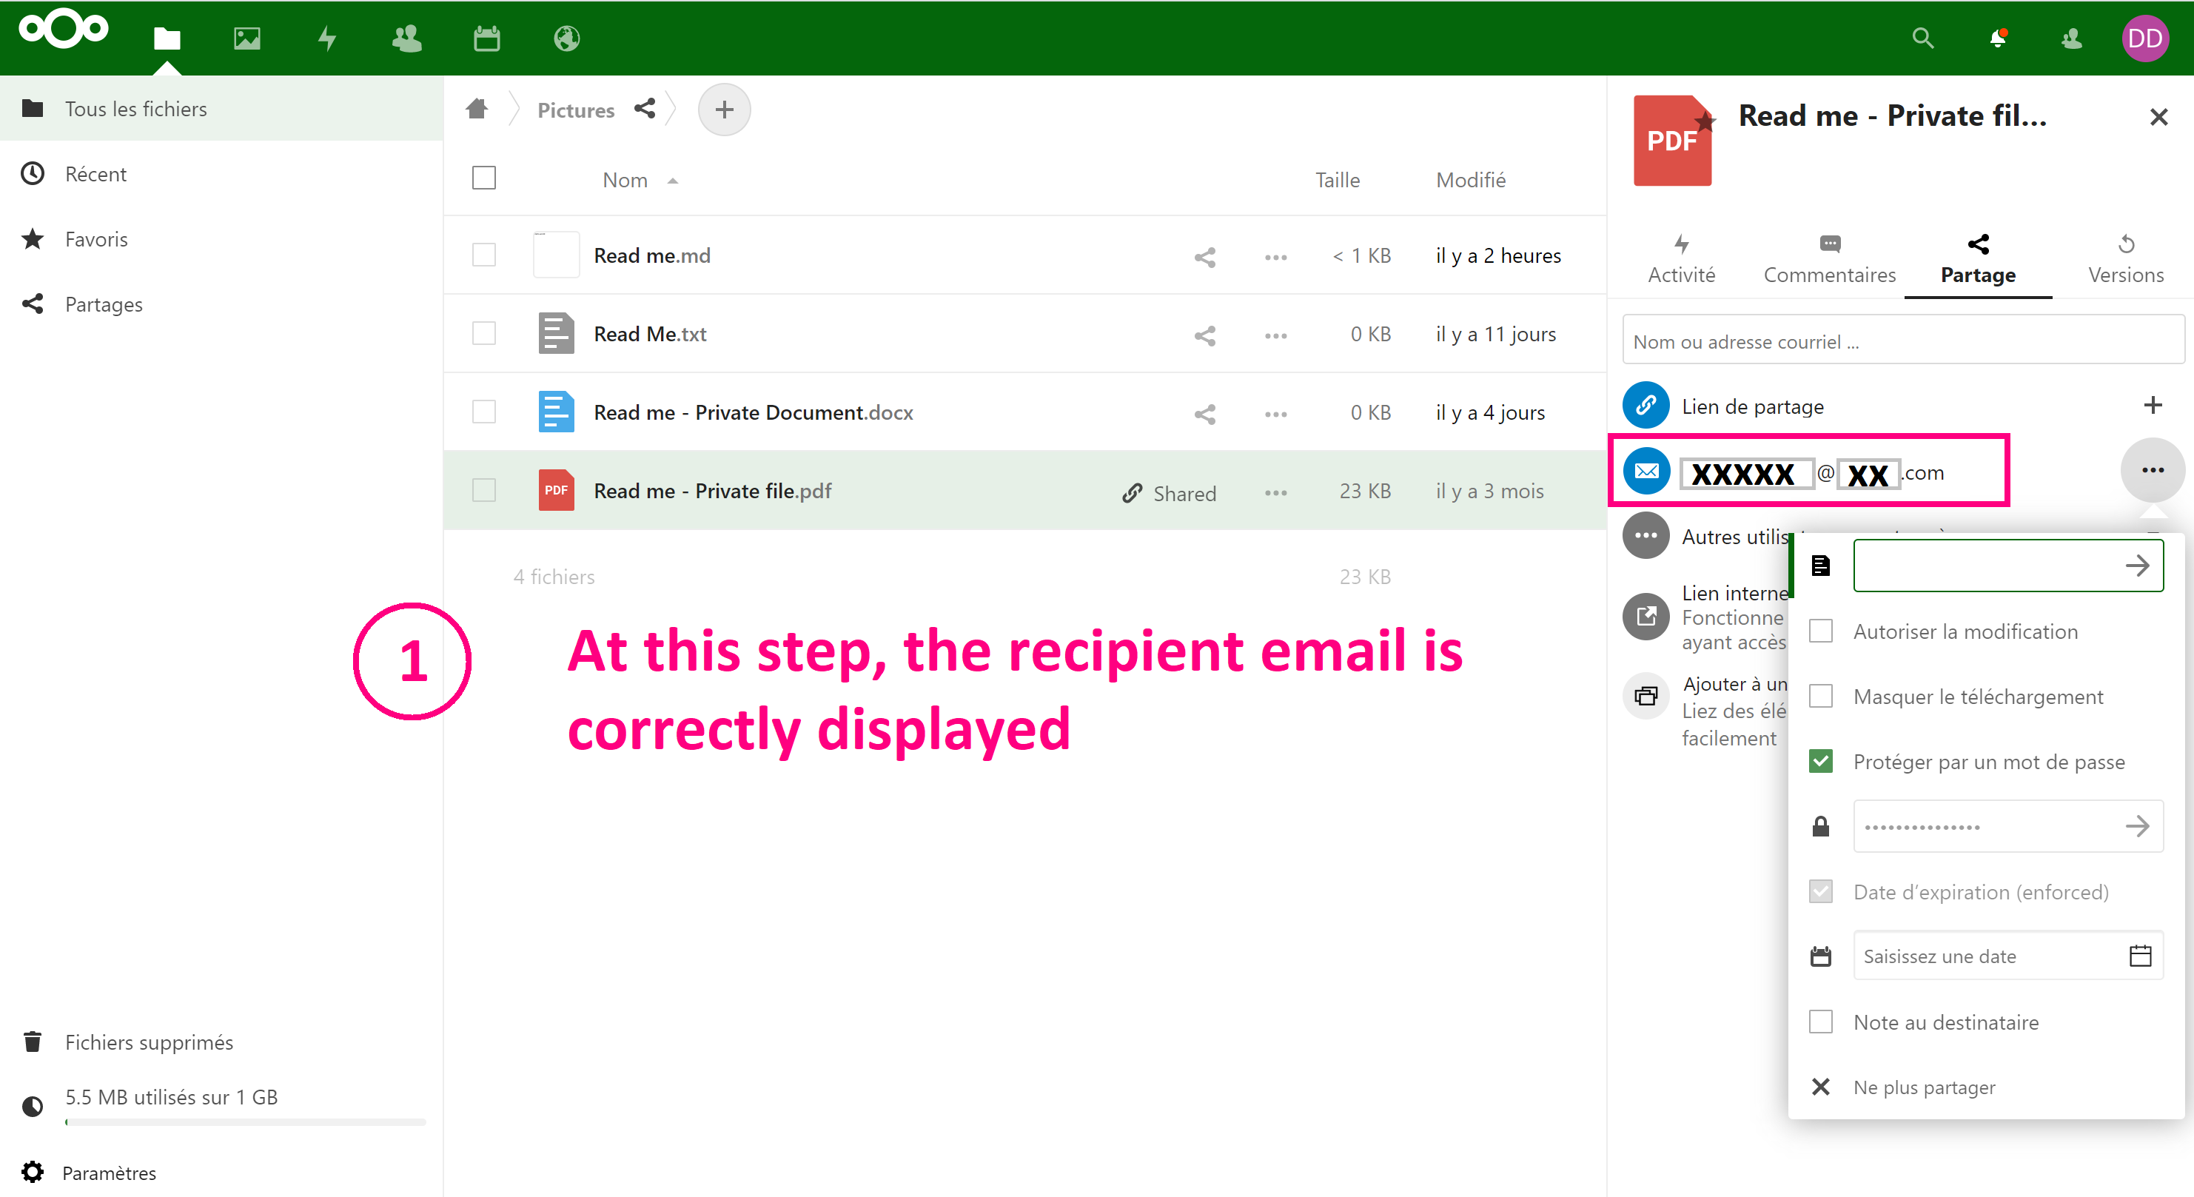This screenshot has height=1197, width=2194.
Task: Open the overflow menu beside the email share
Action: point(2153,469)
